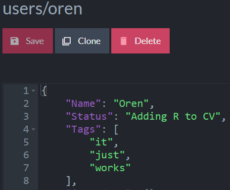This screenshot has width=230, height=190.
Task: Click the "Name" property key
Action: pyautogui.click(x=83, y=103)
